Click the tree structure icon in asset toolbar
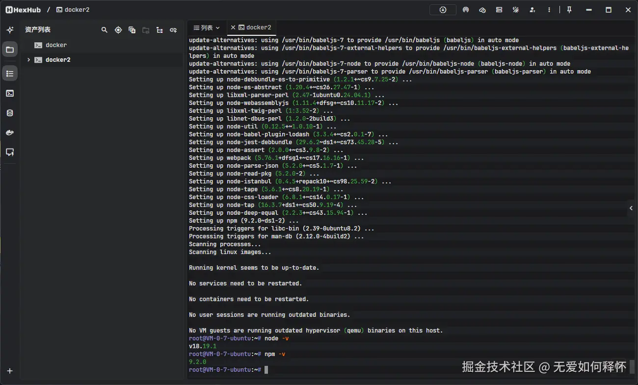The image size is (638, 385). [x=159, y=30]
